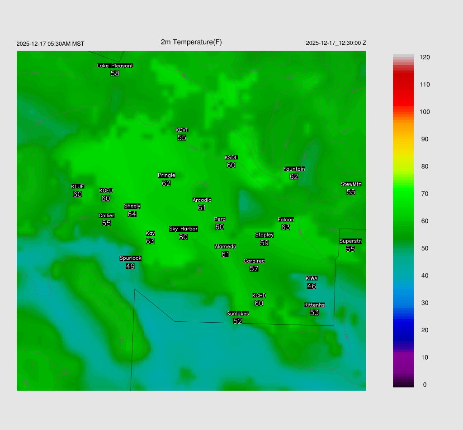The height and width of the screenshot is (430, 463).
Task: Click the Sky Harbor station label
Action: (x=183, y=229)
